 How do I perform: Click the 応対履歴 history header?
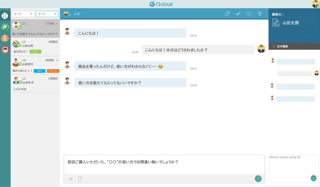point(282,46)
